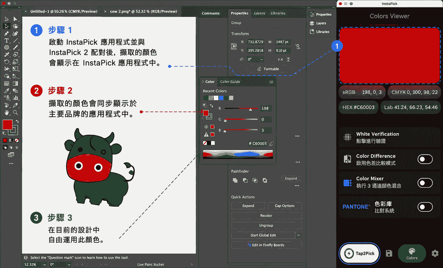Click the HEX #C60003 chip in InstaPick
The image size is (443, 268).
(x=358, y=107)
